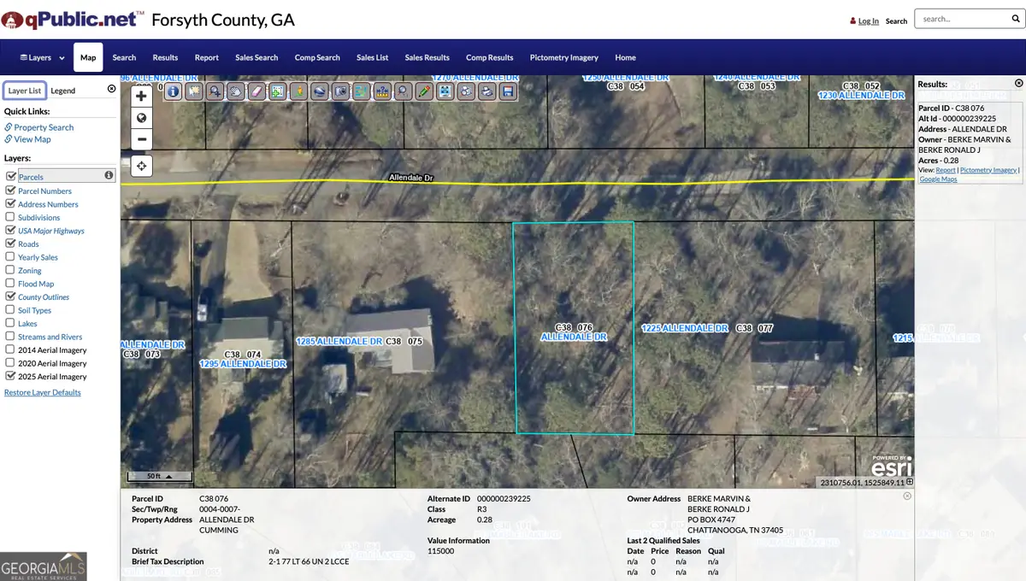Screen dimensions: 1026x581
Task: Click Restore Layer Defaults
Action: coord(43,392)
